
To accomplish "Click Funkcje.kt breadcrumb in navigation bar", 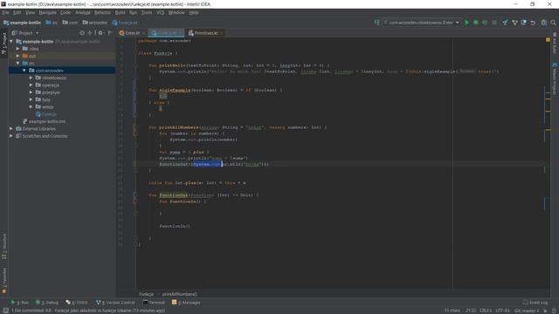I will [125, 23].
